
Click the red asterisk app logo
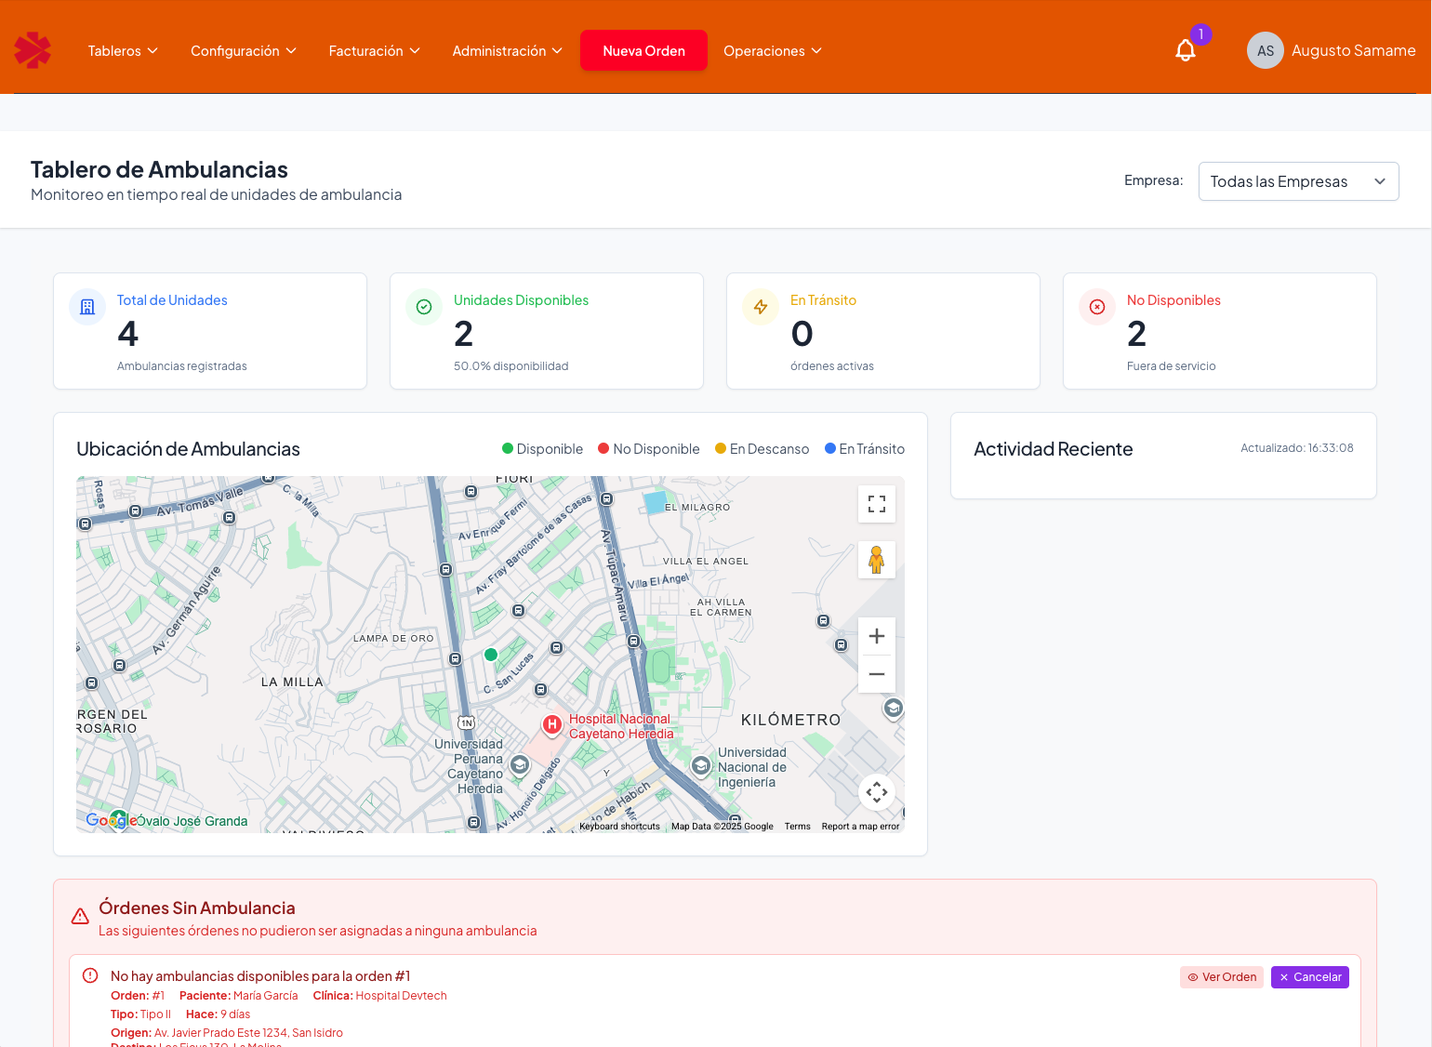pos(33,50)
